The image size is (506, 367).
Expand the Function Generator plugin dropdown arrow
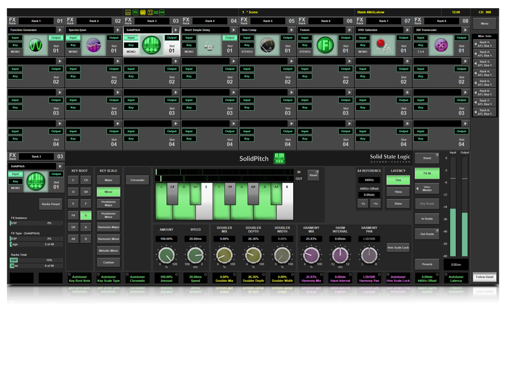click(60, 30)
